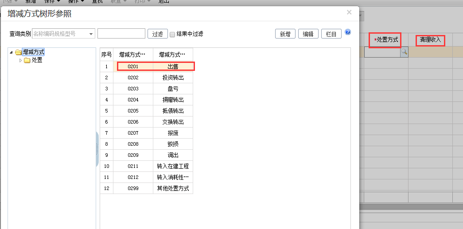Click the blue help question mark icon
This screenshot has height=229, width=463.
tap(348, 32)
